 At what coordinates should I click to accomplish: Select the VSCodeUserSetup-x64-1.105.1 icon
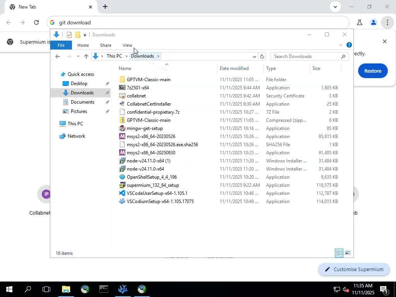point(122,193)
